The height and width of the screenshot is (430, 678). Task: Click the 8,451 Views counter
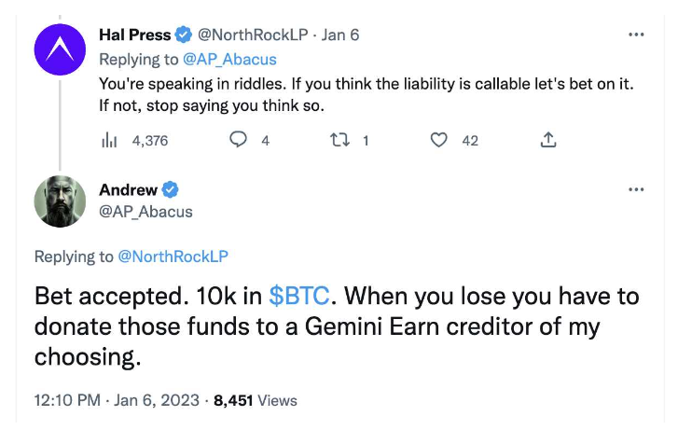point(256,400)
